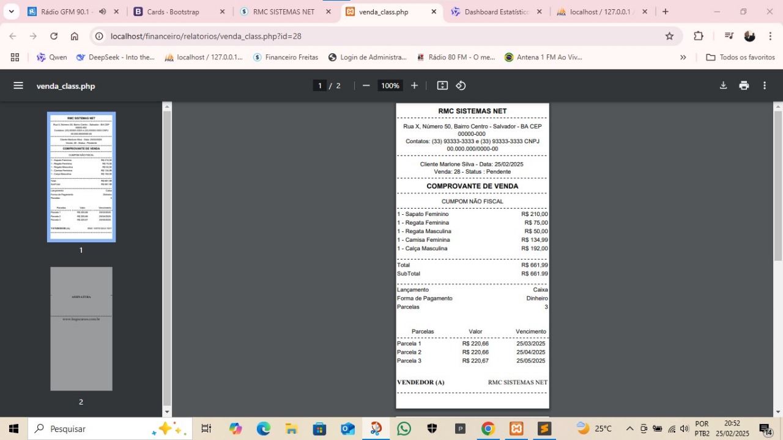This screenshot has width=783, height=440.
Task: Print the PDF receipt
Action: point(744,86)
